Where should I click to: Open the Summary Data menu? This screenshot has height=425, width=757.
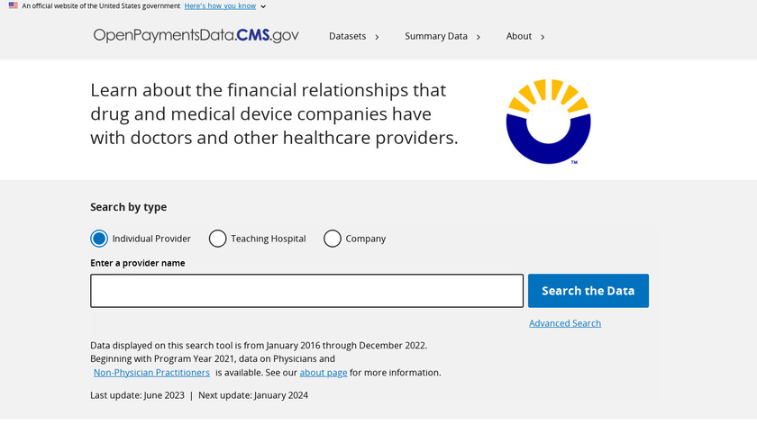436,36
